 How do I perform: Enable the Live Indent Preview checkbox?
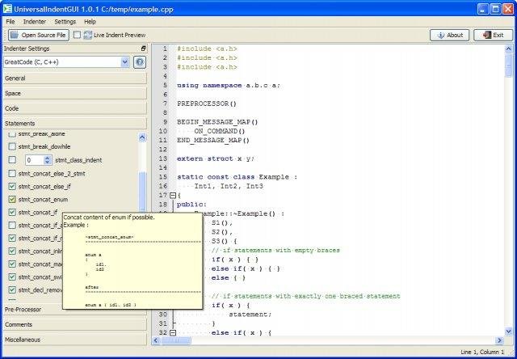(77, 36)
